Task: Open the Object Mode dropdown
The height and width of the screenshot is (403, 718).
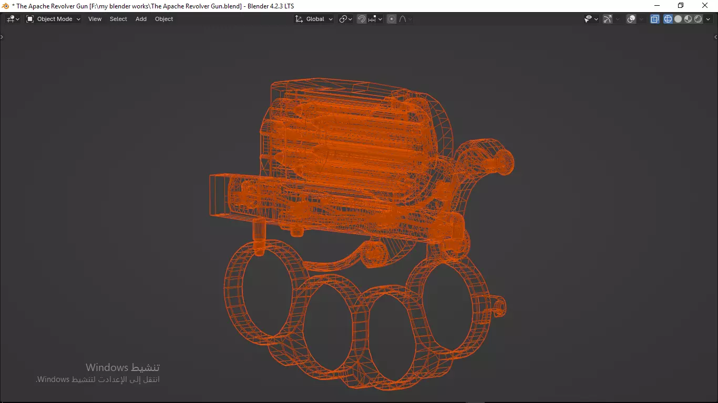Action: pos(53,19)
